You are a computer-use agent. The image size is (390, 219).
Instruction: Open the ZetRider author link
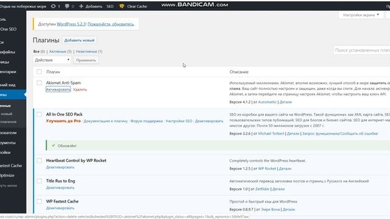coord(263,189)
